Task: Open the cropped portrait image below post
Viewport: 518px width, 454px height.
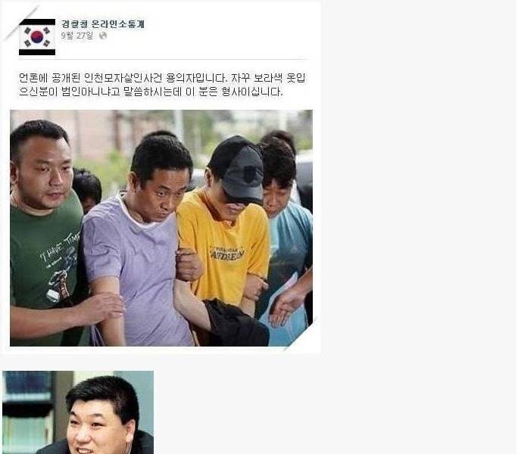Action: point(78,412)
